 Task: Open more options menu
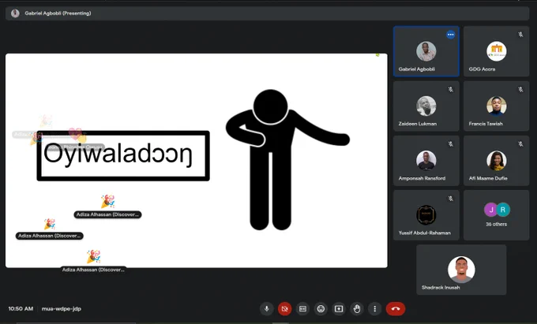pyautogui.click(x=374, y=309)
